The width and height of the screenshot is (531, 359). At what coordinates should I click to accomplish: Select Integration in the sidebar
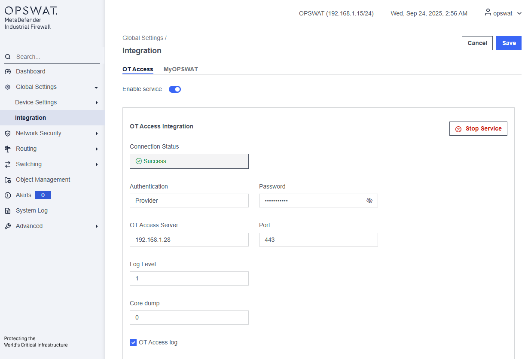(31, 118)
